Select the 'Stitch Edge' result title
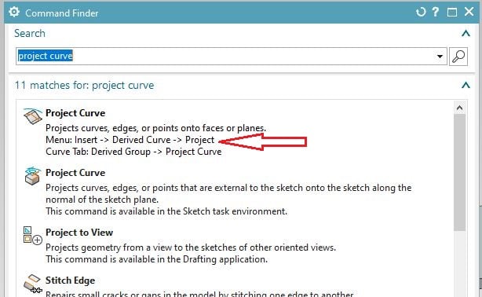The image size is (482, 297). click(x=70, y=280)
